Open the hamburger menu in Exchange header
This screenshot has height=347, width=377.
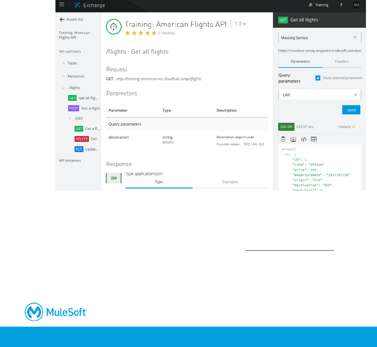coord(62,5)
